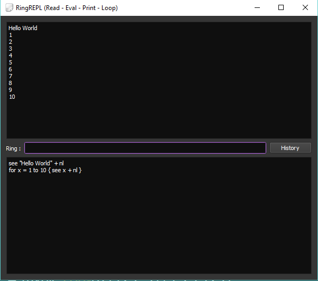Click the Ring code input field
Viewport: 318px width, 281px height.
tap(145, 148)
